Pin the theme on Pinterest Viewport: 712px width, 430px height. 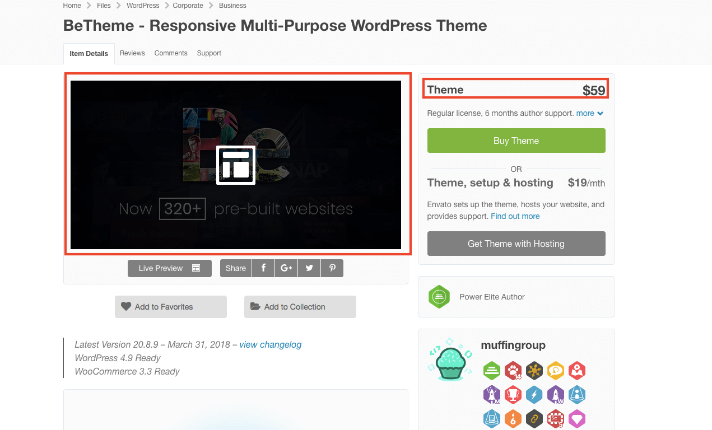pyautogui.click(x=332, y=268)
